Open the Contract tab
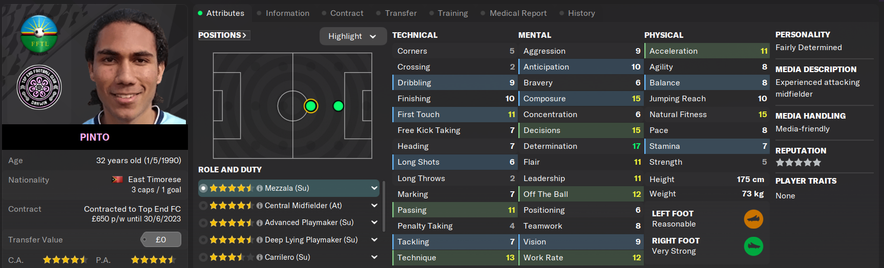This screenshot has height=268, width=884. (x=346, y=13)
